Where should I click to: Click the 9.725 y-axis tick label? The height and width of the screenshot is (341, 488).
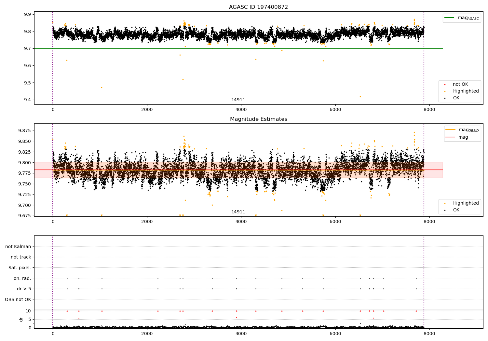coord(25,195)
